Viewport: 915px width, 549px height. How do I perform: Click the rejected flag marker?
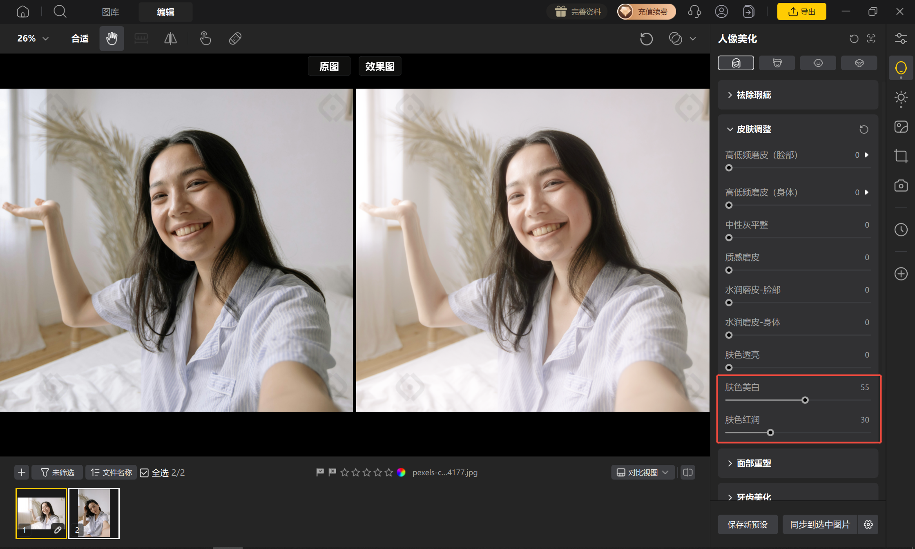tap(333, 472)
